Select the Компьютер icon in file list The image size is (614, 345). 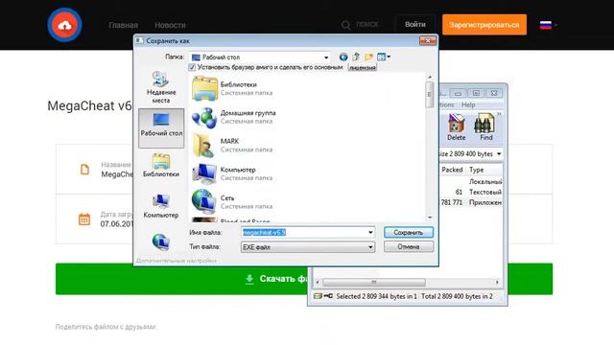[x=204, y=173]
